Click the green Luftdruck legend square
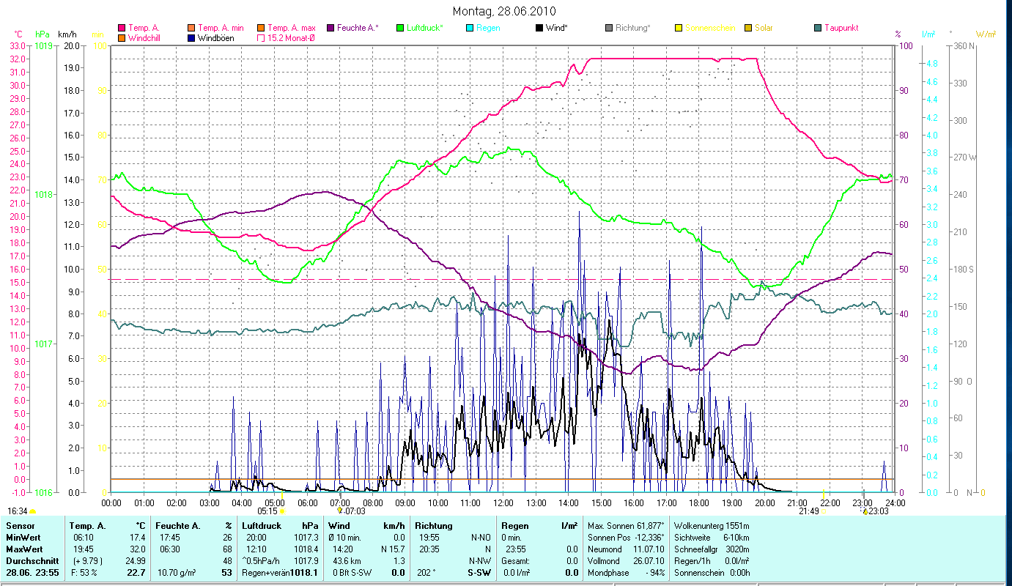This screenshot has height=586, width=1012. [400, 28]
